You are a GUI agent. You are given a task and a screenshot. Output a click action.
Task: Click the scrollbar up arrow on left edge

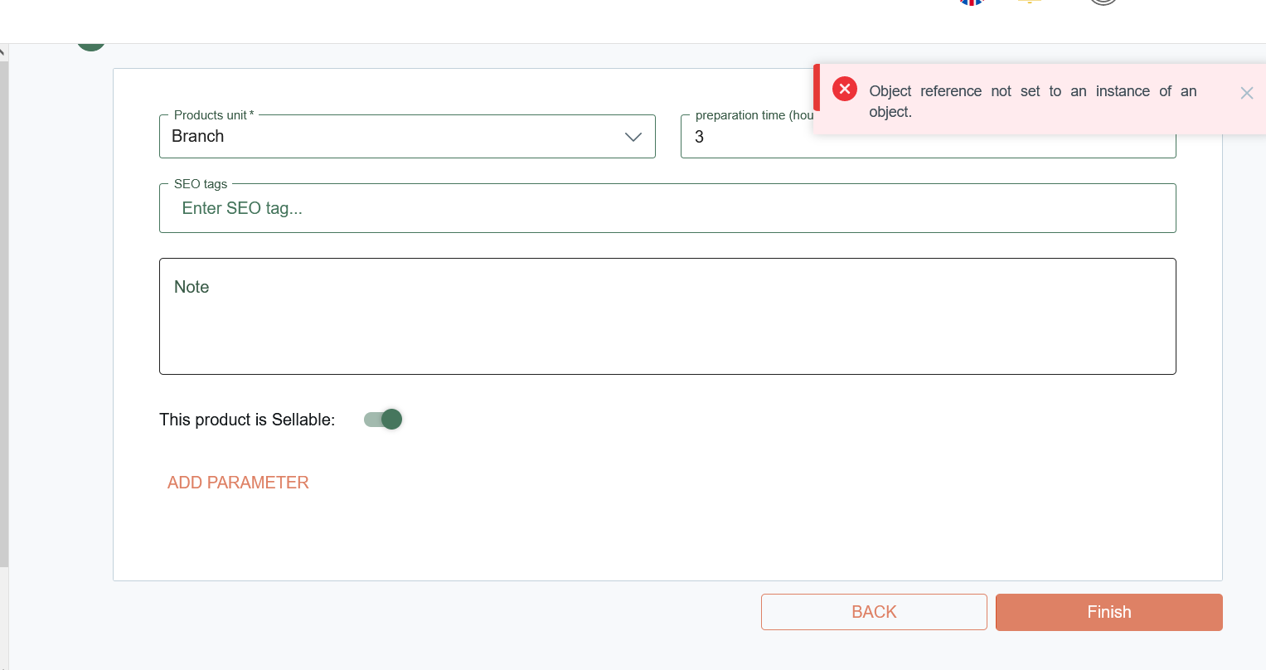click(3, 51)
